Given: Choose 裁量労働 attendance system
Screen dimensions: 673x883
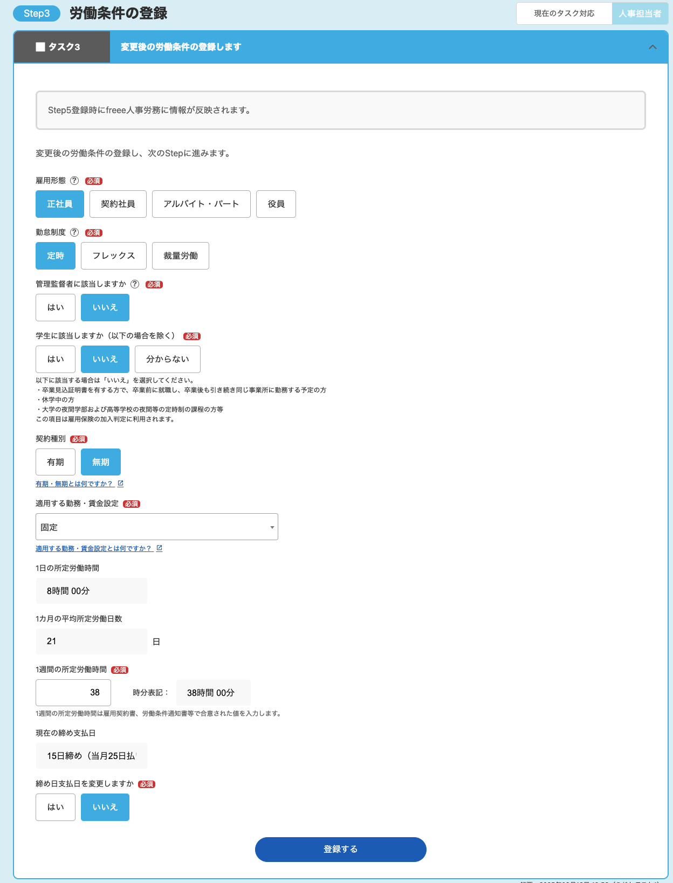Looking at the screenshot, I should click(181, 256).
